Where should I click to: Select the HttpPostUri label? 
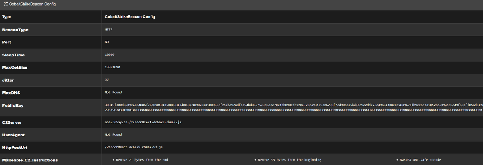click(14, 147)
